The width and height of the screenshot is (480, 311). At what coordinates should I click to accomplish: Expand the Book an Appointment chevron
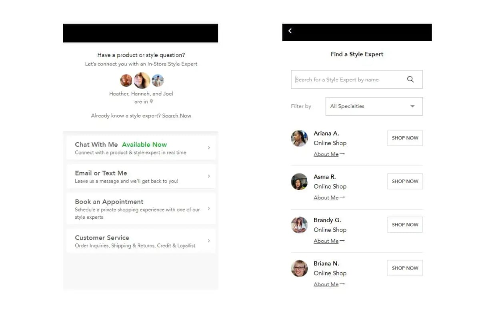pos(208,208)
